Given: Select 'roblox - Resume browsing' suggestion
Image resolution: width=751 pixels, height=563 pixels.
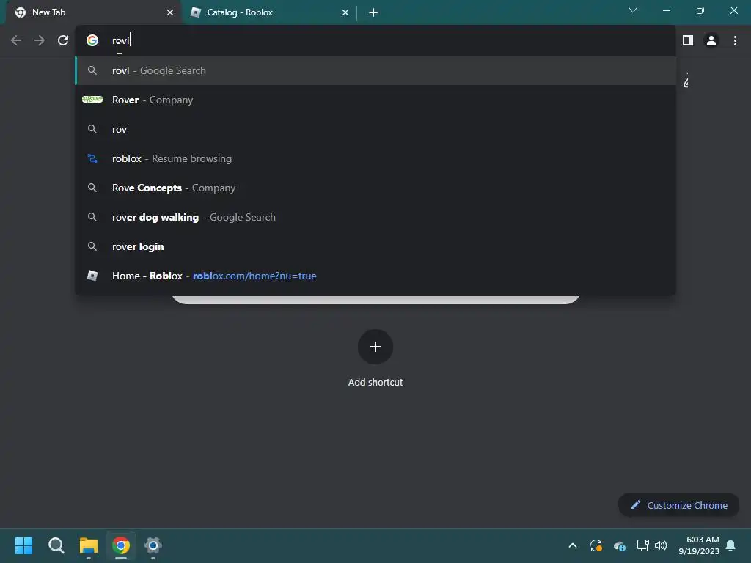Looking at the screenshot, I should coord(375,158).
